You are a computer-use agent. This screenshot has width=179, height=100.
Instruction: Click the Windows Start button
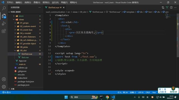tap(66, 97)
